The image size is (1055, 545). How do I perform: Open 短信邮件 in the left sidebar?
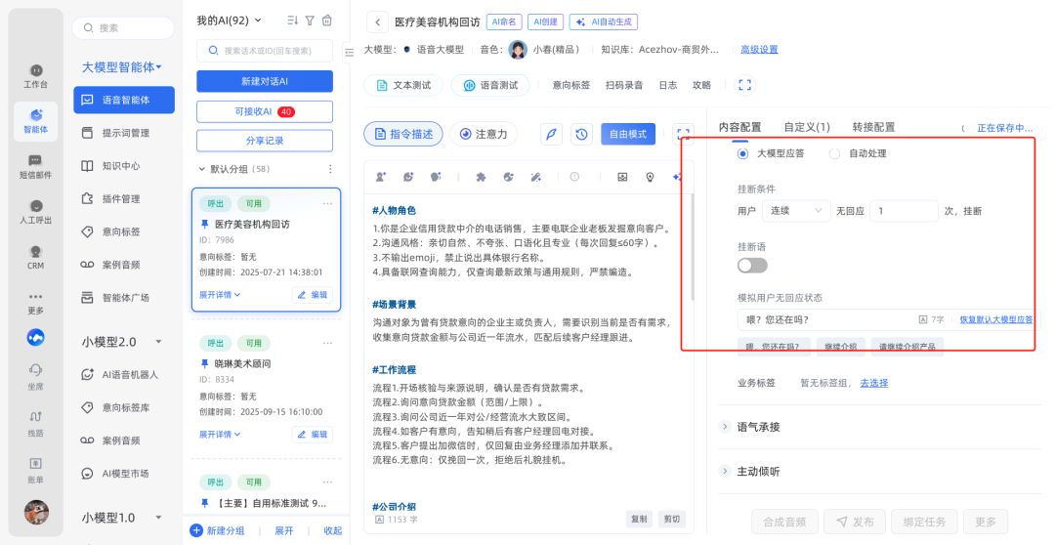(35, 167)
